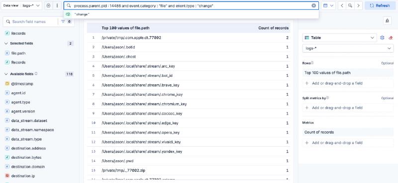This screenshot has width=398, height=183.
Task: Click the Available fields info icon
Action: (x=36, y=74)
